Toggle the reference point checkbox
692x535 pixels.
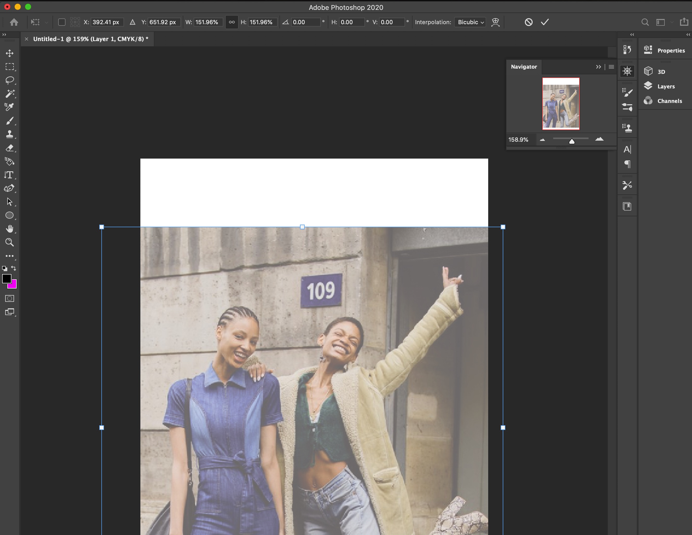pyautogui.click(x=62, y=22)
